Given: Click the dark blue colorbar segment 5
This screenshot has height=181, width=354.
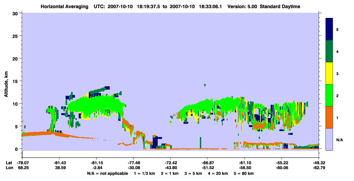Looking at the screenshot, I should click(329, 29).
